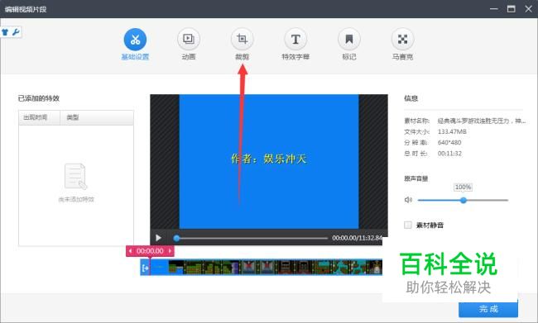The width and height of the screenshot is (538, 323).
Task: Click the playback time 00:00.00/11:32.84
Action: [358, 238]
